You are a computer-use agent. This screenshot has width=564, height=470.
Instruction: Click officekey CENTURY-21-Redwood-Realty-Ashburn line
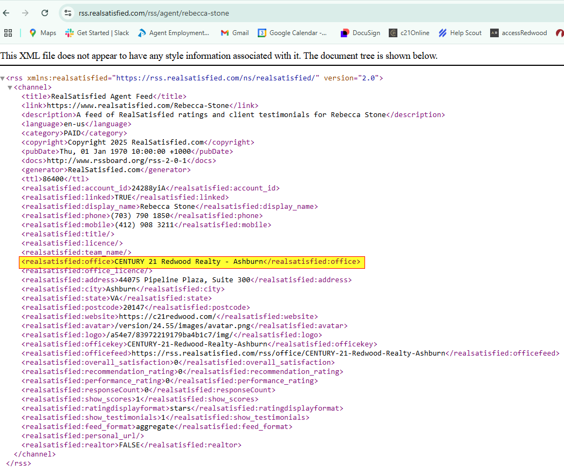(x=200, y=344)
